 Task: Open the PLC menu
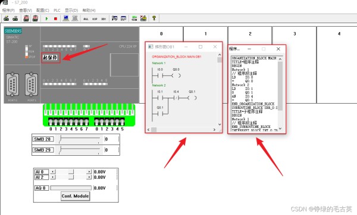pos(57,11)
